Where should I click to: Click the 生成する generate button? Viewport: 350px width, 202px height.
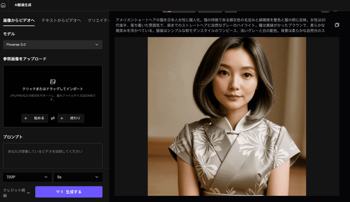click(x=69, y=192)
